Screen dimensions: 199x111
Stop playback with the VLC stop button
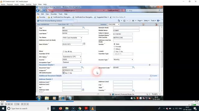(9, 104)
